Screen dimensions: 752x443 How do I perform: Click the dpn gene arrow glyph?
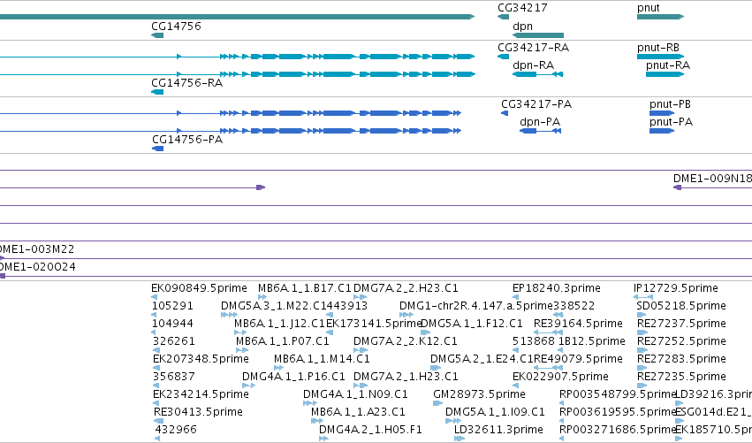tap(538, 35)
